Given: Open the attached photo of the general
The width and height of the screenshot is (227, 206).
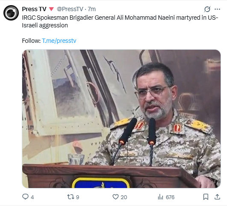Looking at the screenshot, I should [121, 119].
